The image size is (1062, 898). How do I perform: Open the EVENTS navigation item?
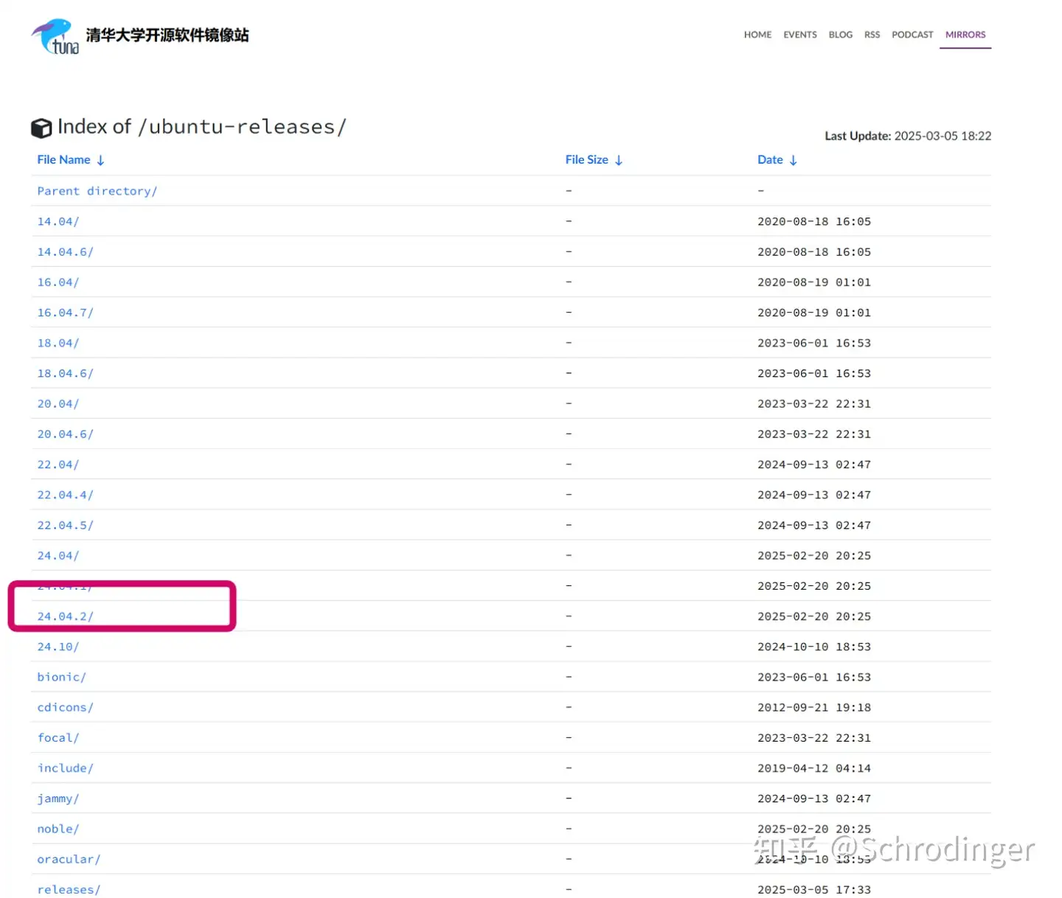coord(800,35)
